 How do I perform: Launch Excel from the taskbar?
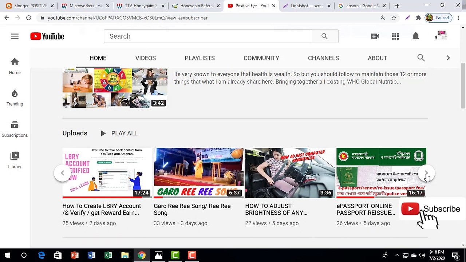click(x=108, y=255)
